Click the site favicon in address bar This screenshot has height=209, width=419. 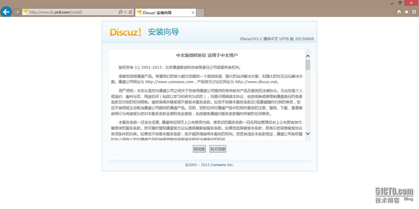coord(26,12)
